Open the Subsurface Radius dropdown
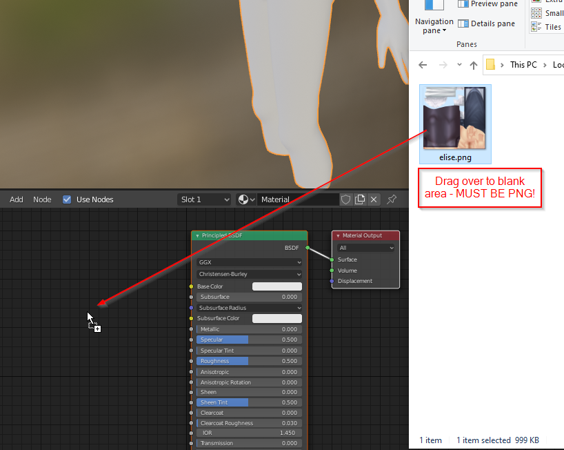 tap(250, 308)
